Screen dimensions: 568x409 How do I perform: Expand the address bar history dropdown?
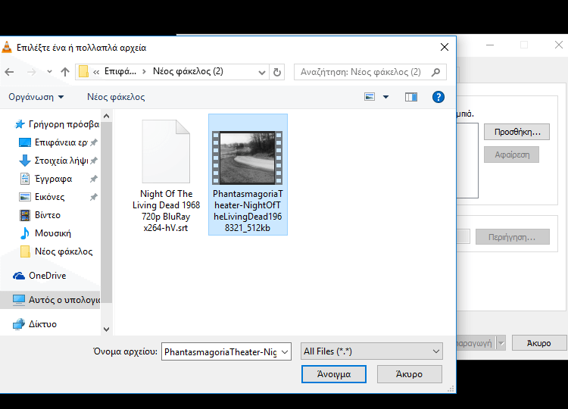[x=262, y=72]
